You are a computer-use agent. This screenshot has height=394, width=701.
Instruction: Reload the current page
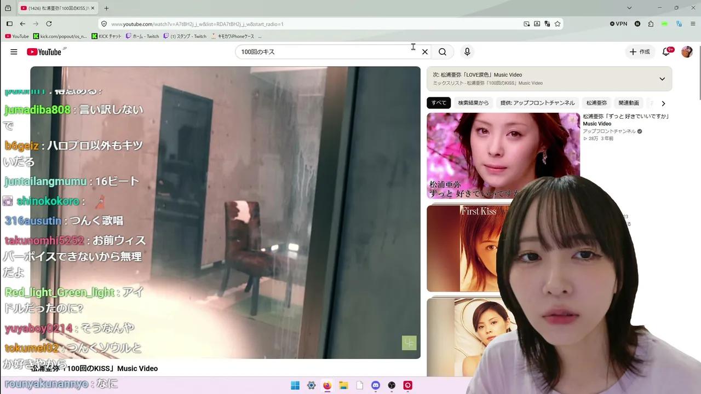tap(49, 24)
